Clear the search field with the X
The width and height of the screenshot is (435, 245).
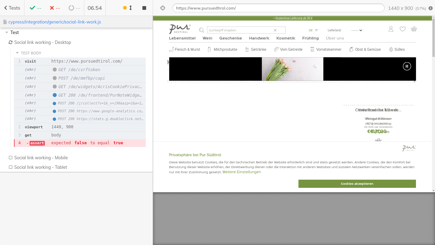275,30
